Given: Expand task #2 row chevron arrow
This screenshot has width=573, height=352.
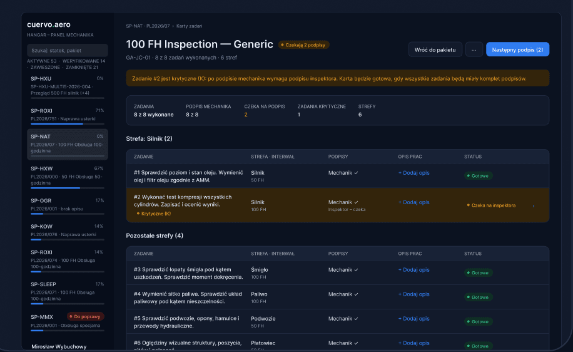Looking at the screenshot, I should point(534,205).
